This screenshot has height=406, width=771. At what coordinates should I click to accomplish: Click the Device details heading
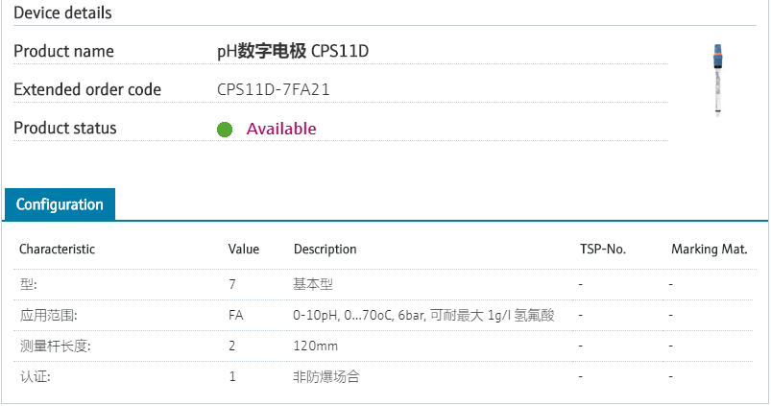(62, 13)
